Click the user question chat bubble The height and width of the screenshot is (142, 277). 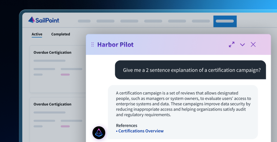191,70
